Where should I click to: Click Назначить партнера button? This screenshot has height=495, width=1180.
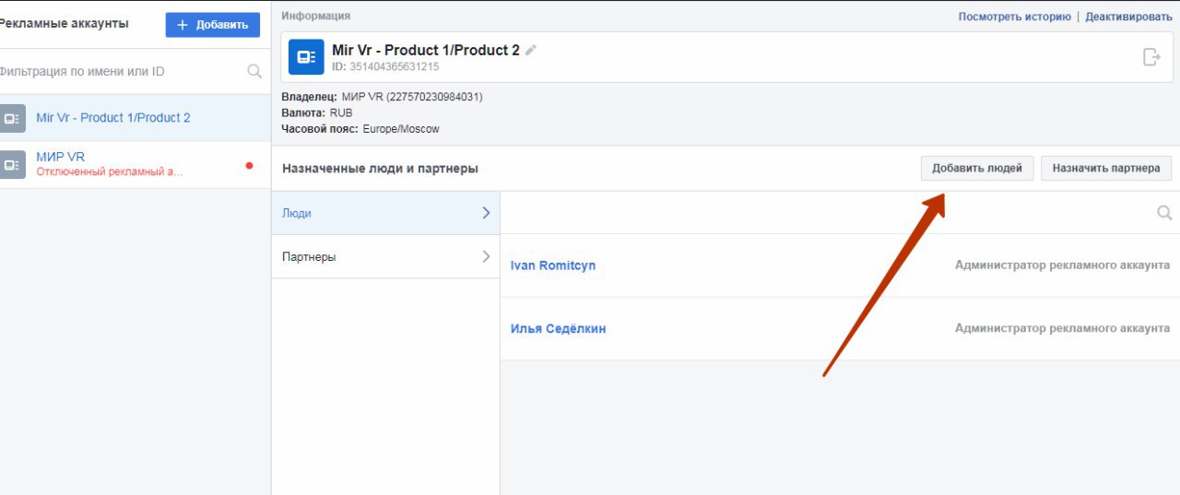pyautogui.click(x=1106, y=169)
